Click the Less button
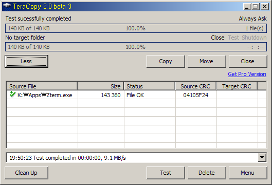This screenshot has height=185, width=272. pos(26,61)
